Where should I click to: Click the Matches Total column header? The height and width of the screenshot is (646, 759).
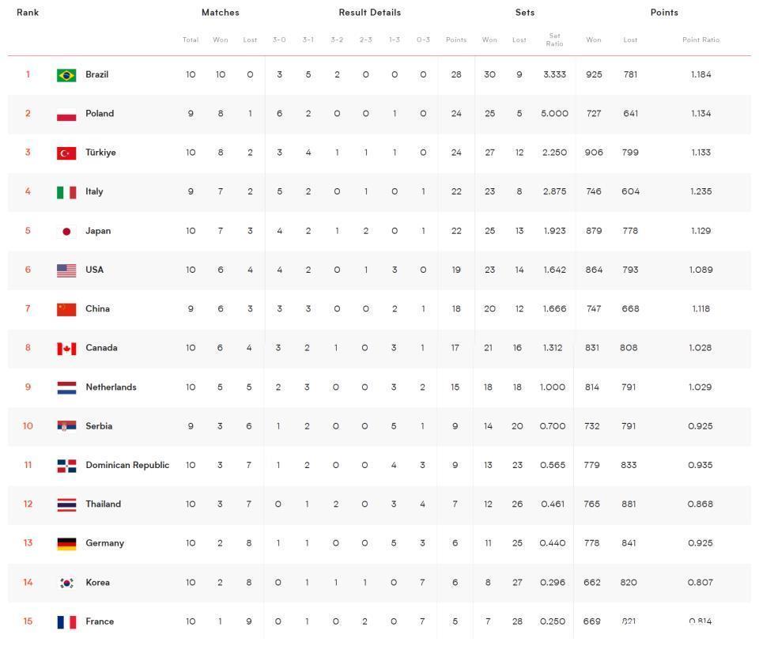click(x=191, y=40)
